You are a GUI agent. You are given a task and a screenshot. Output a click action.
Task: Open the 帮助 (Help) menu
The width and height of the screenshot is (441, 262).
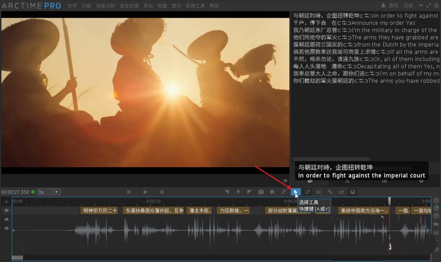213,6
